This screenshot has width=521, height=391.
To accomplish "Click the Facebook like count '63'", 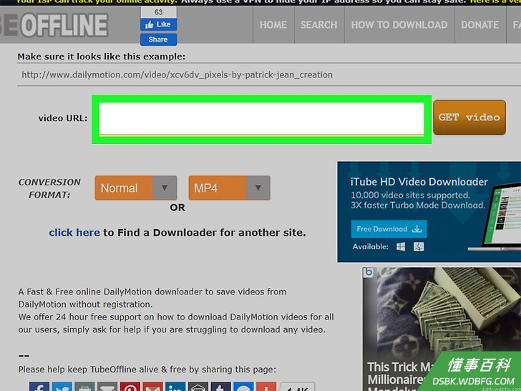I will [158, 12].
